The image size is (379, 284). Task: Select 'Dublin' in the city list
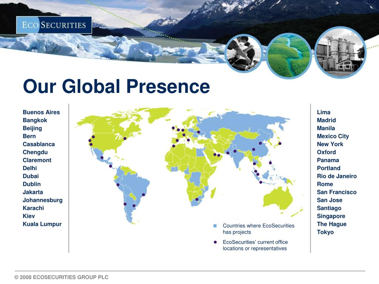coord(32,184)
